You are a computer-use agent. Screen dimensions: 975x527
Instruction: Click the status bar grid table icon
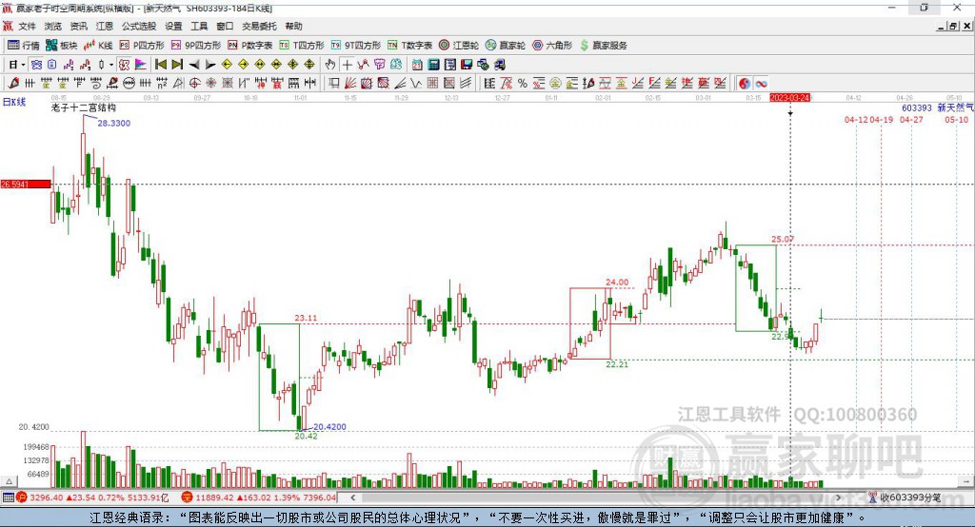coord(8,498)
